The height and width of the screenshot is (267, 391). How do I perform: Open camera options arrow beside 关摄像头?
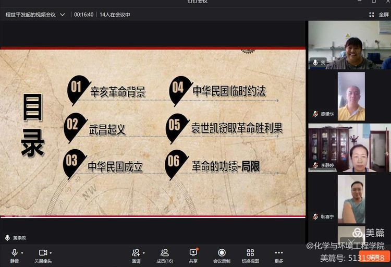click(x=51, y=253)
